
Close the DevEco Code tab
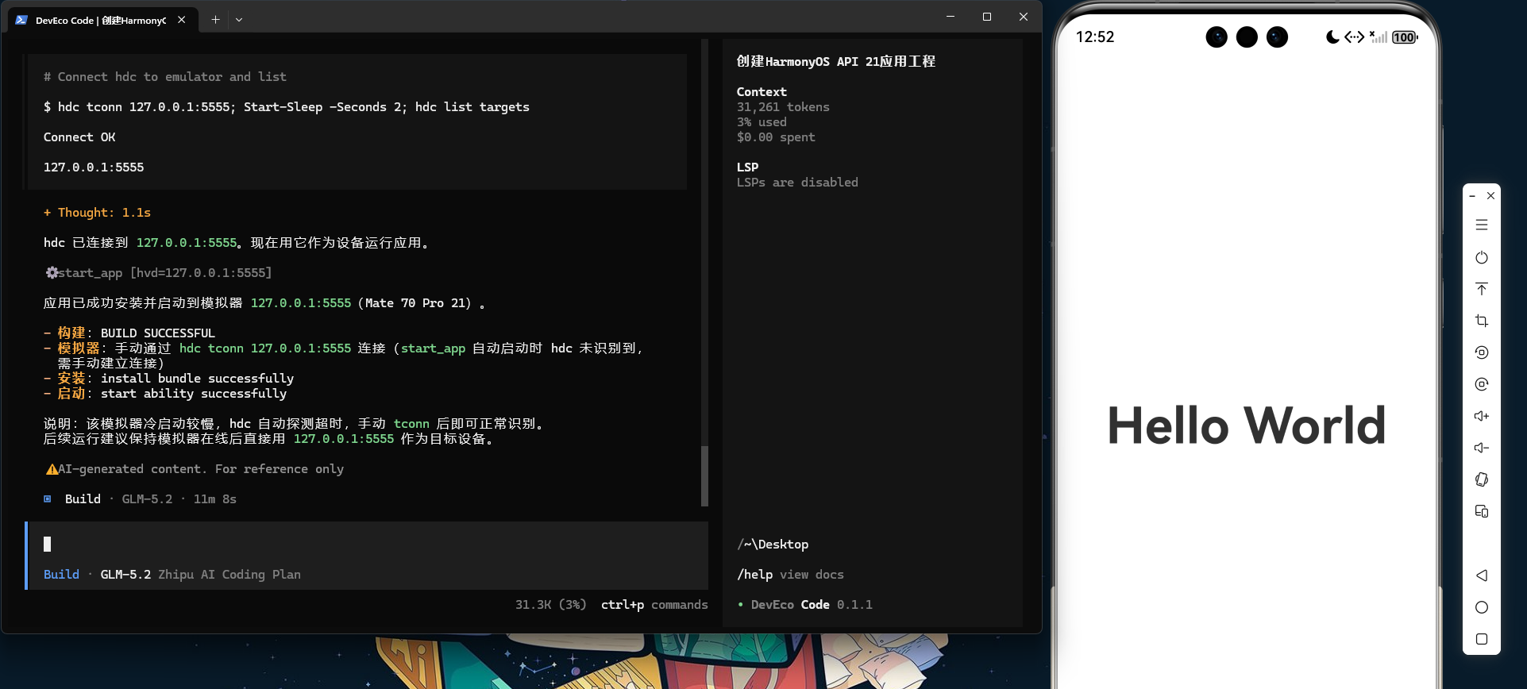[x=182, y=20]
